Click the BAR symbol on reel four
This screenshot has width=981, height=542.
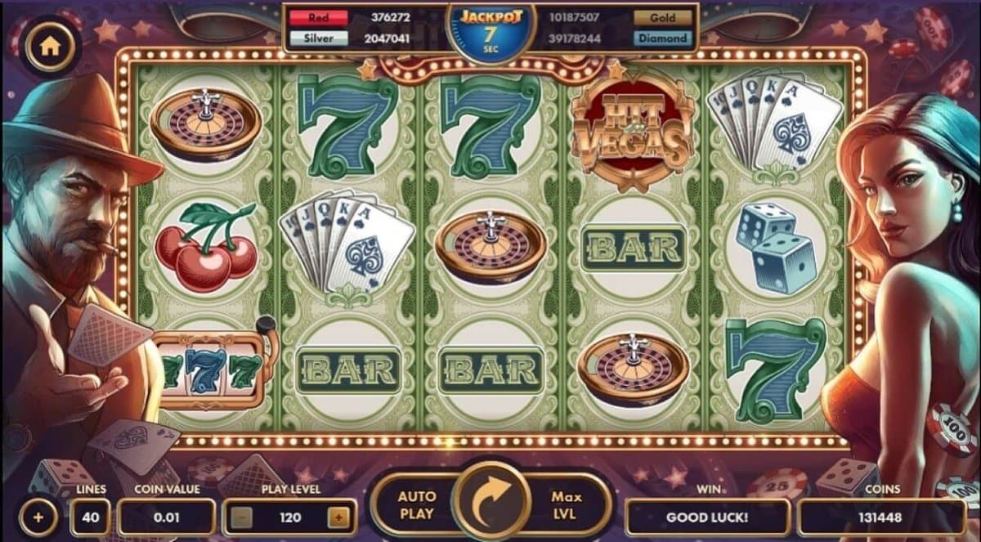(x=632, y=247)
